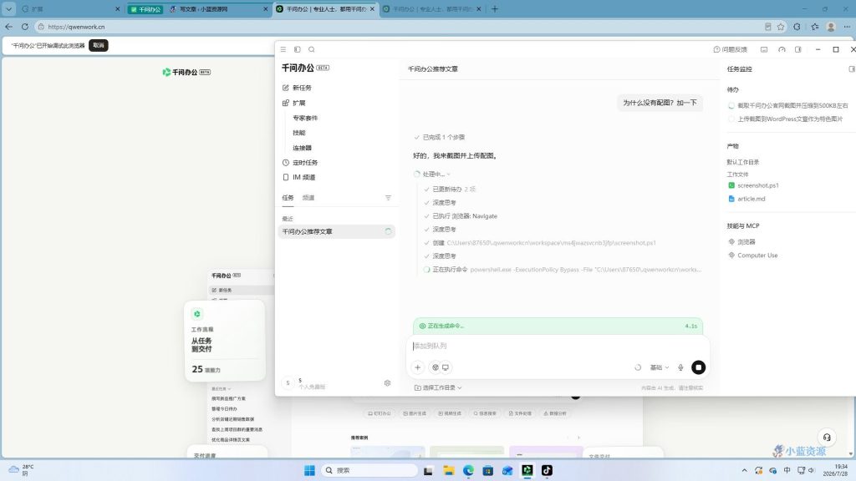Image resolution: width=856 pixels, height=481 pixels.
Task: Open the 选择工作目录 dropdown
Action: click(x=438, y=387)
